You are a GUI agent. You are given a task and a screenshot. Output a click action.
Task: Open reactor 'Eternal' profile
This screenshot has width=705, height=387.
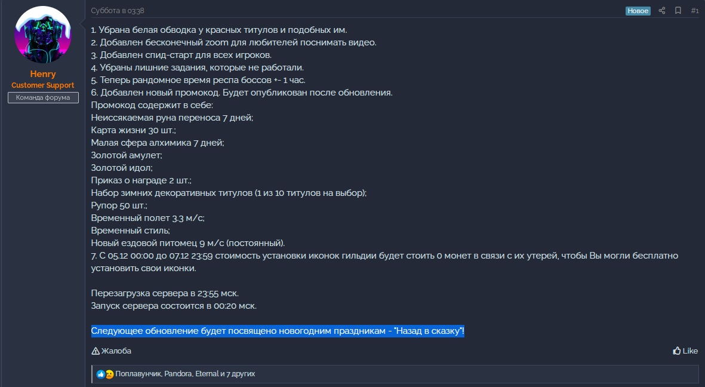pos(207,374)
